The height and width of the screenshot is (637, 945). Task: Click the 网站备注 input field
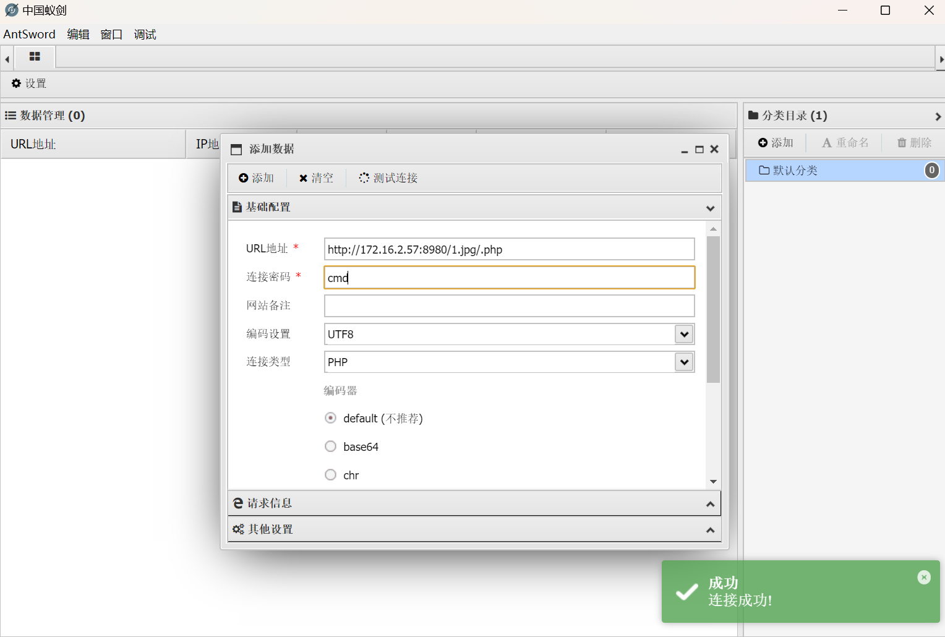(509, 306)
